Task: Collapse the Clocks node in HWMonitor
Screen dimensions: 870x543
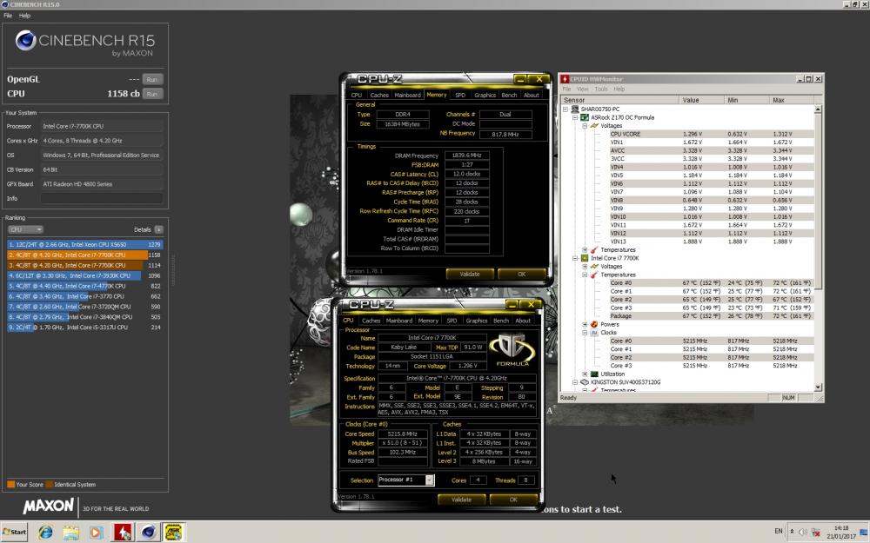Action: [585, 333]
